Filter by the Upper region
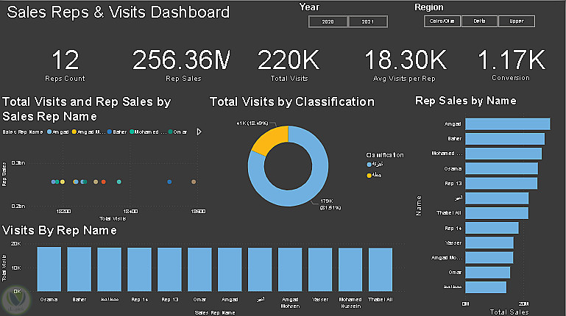This screenshot has height=316, width=566. tap(516, 22)
